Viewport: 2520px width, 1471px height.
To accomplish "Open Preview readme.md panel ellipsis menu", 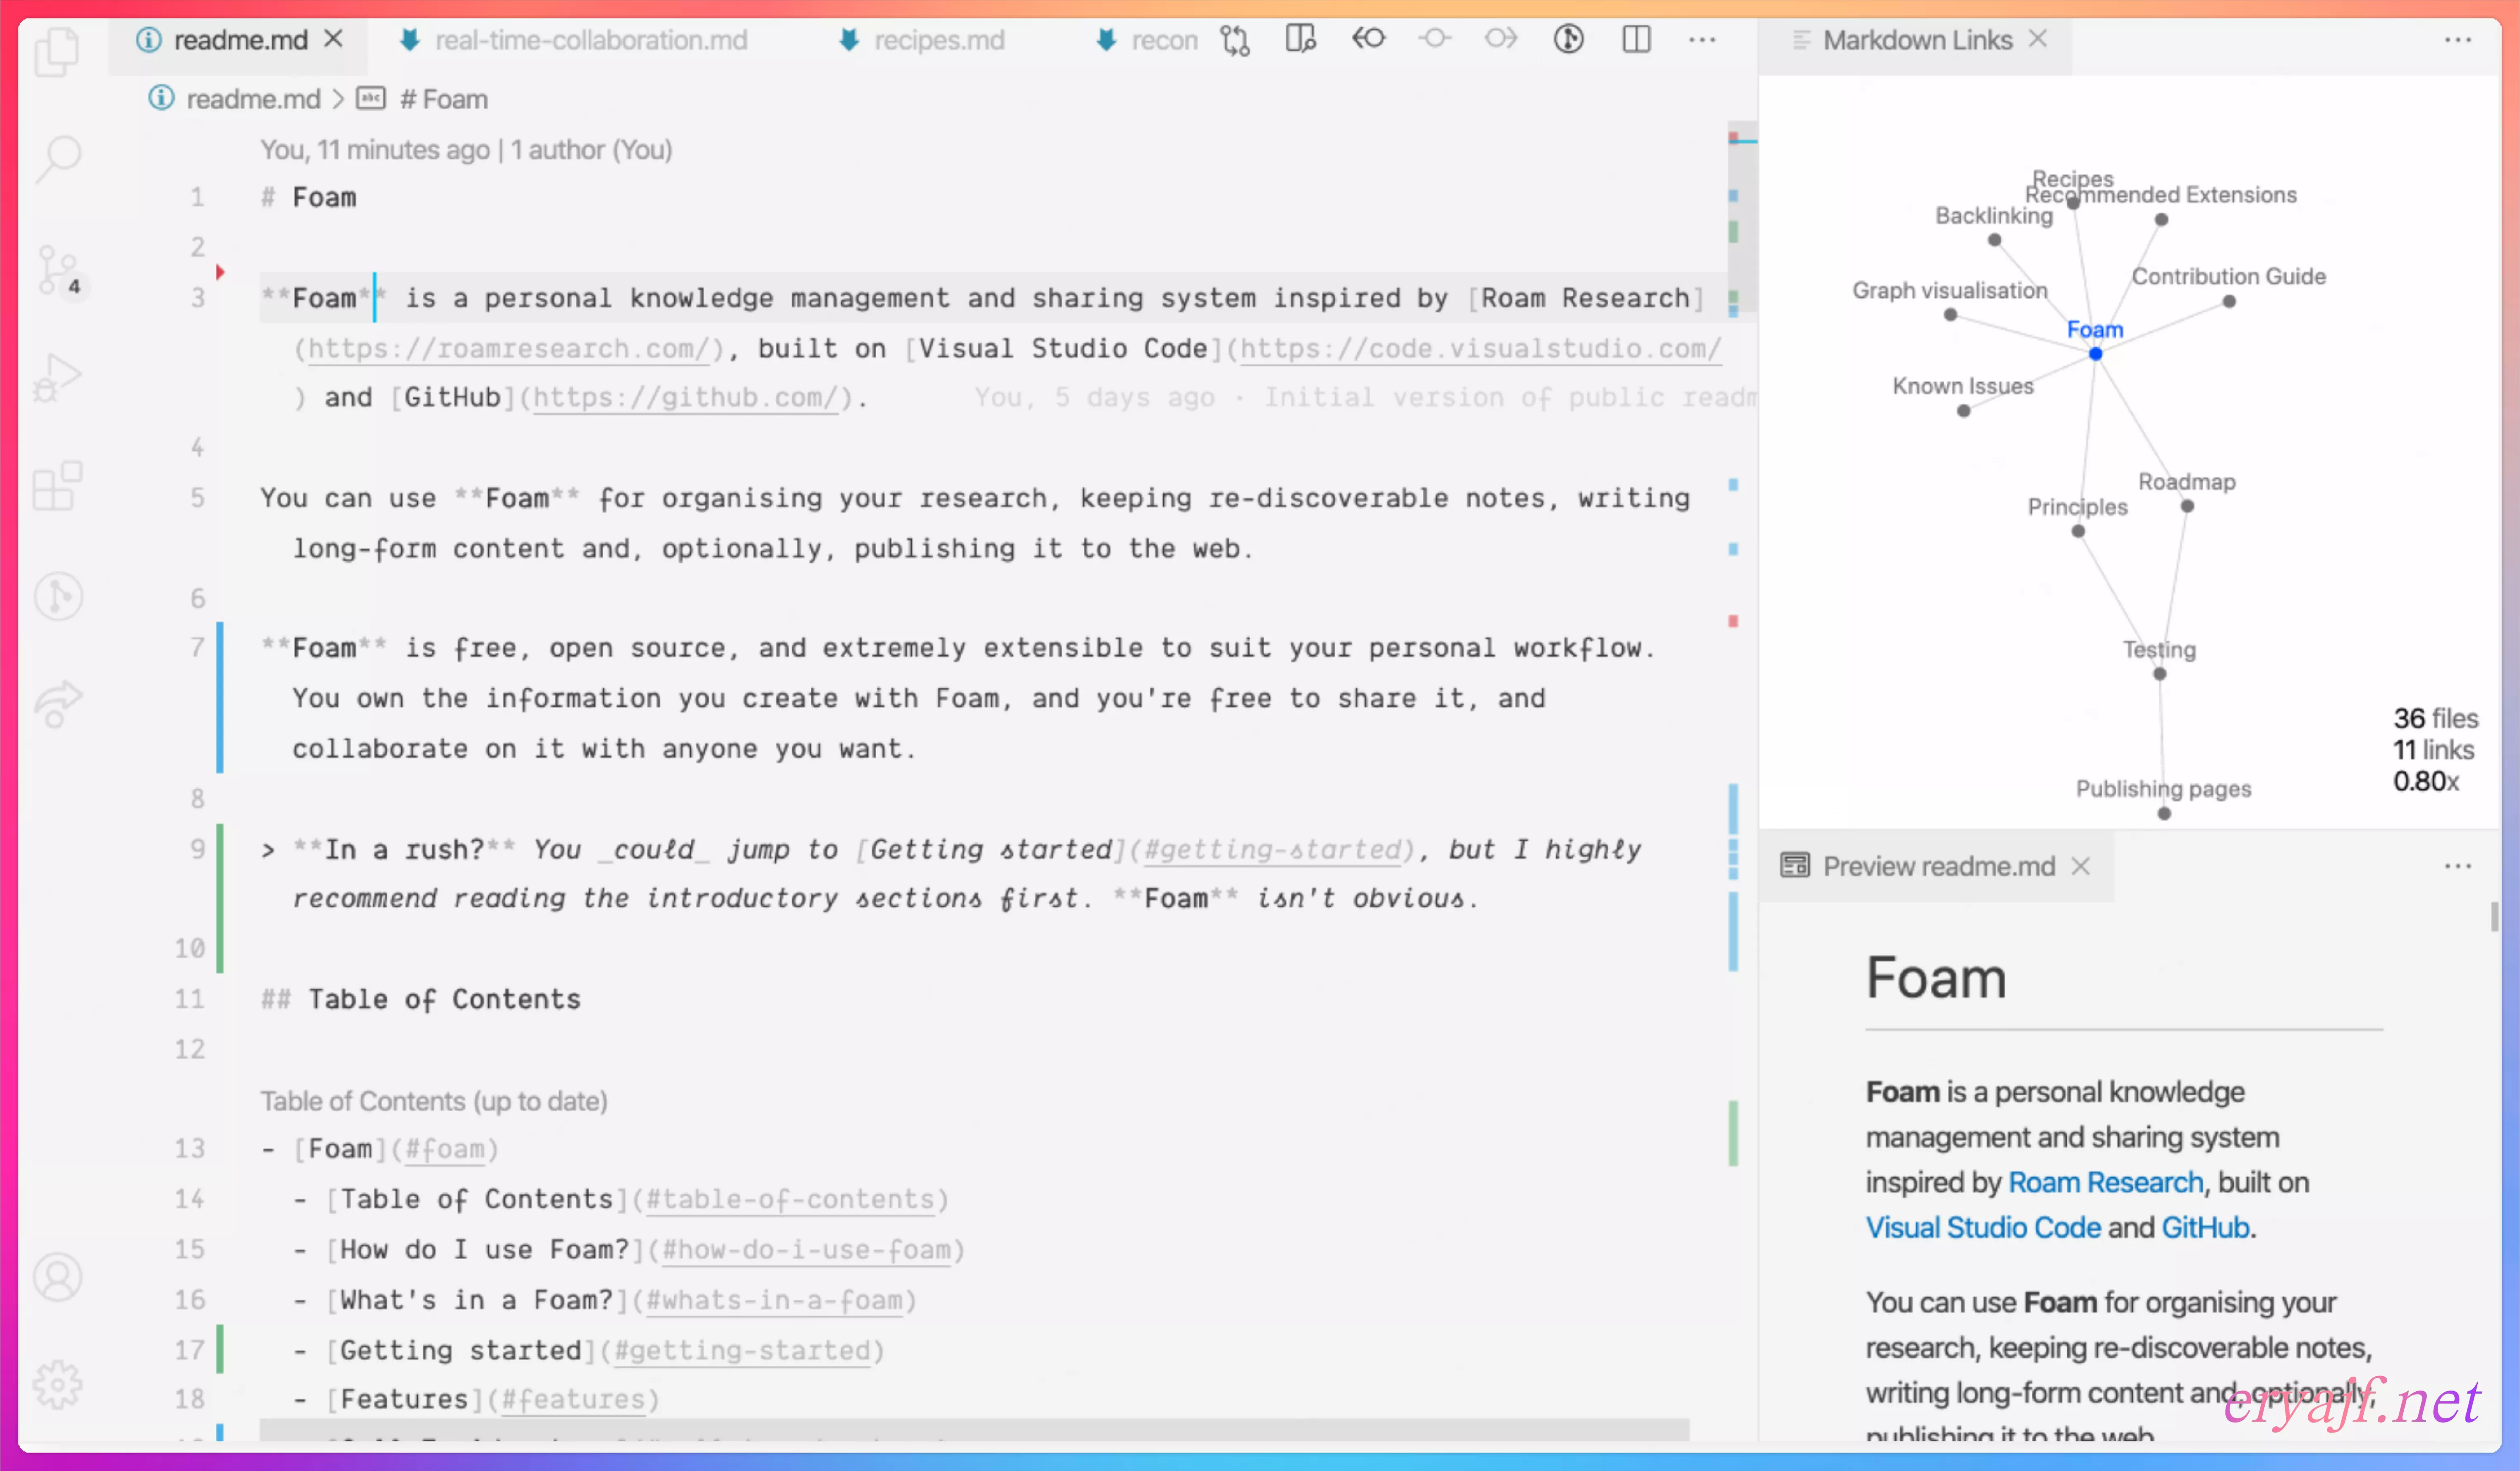I will 2457,866.
